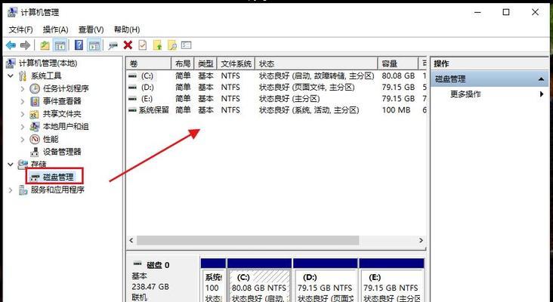Viewport: 553px width, 302px height.
Task: Click the yellow page with green arrow icon
Action: tap(157, 45)
